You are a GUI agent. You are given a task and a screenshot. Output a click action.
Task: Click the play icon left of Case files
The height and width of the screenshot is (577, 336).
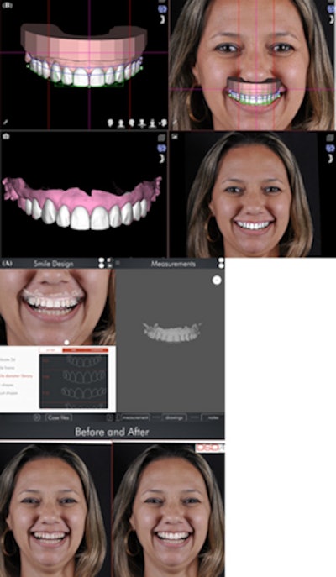(37, 417)
